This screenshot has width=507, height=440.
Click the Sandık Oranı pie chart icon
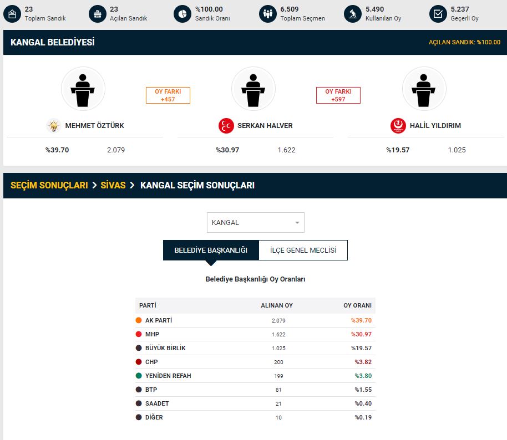click(x=182, y=14)
